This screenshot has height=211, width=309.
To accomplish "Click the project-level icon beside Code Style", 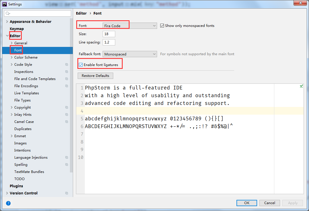I will click(67, 65).
